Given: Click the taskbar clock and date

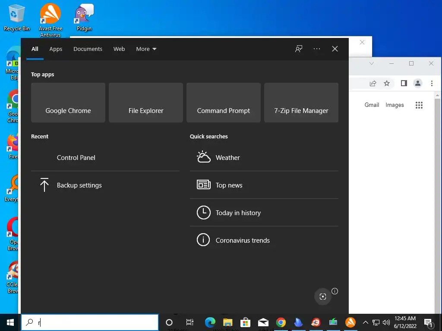Looking at the screenshot, I should tap(405, 322).
